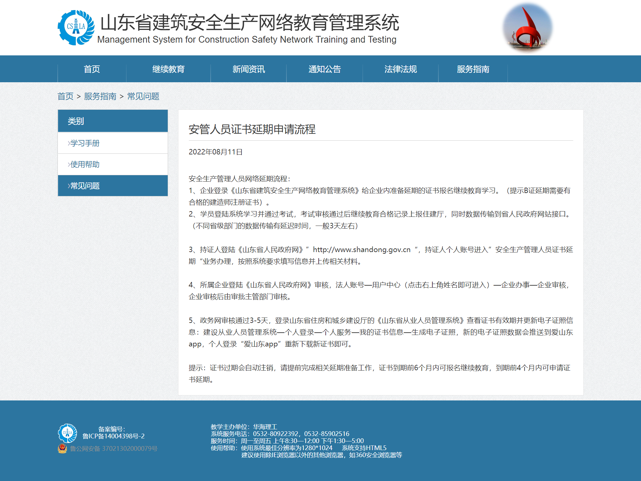Click the 服务指南 breadcrumb link

(100, 97)
